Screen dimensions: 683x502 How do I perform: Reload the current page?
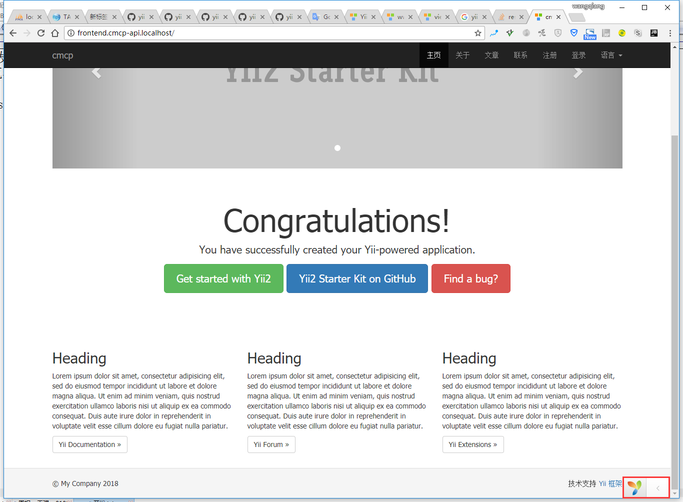(41, 33)
